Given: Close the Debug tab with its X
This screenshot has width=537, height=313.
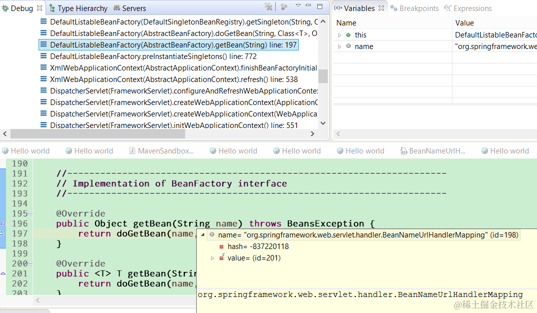Looking at the screenshot, I should pos(40,8).
